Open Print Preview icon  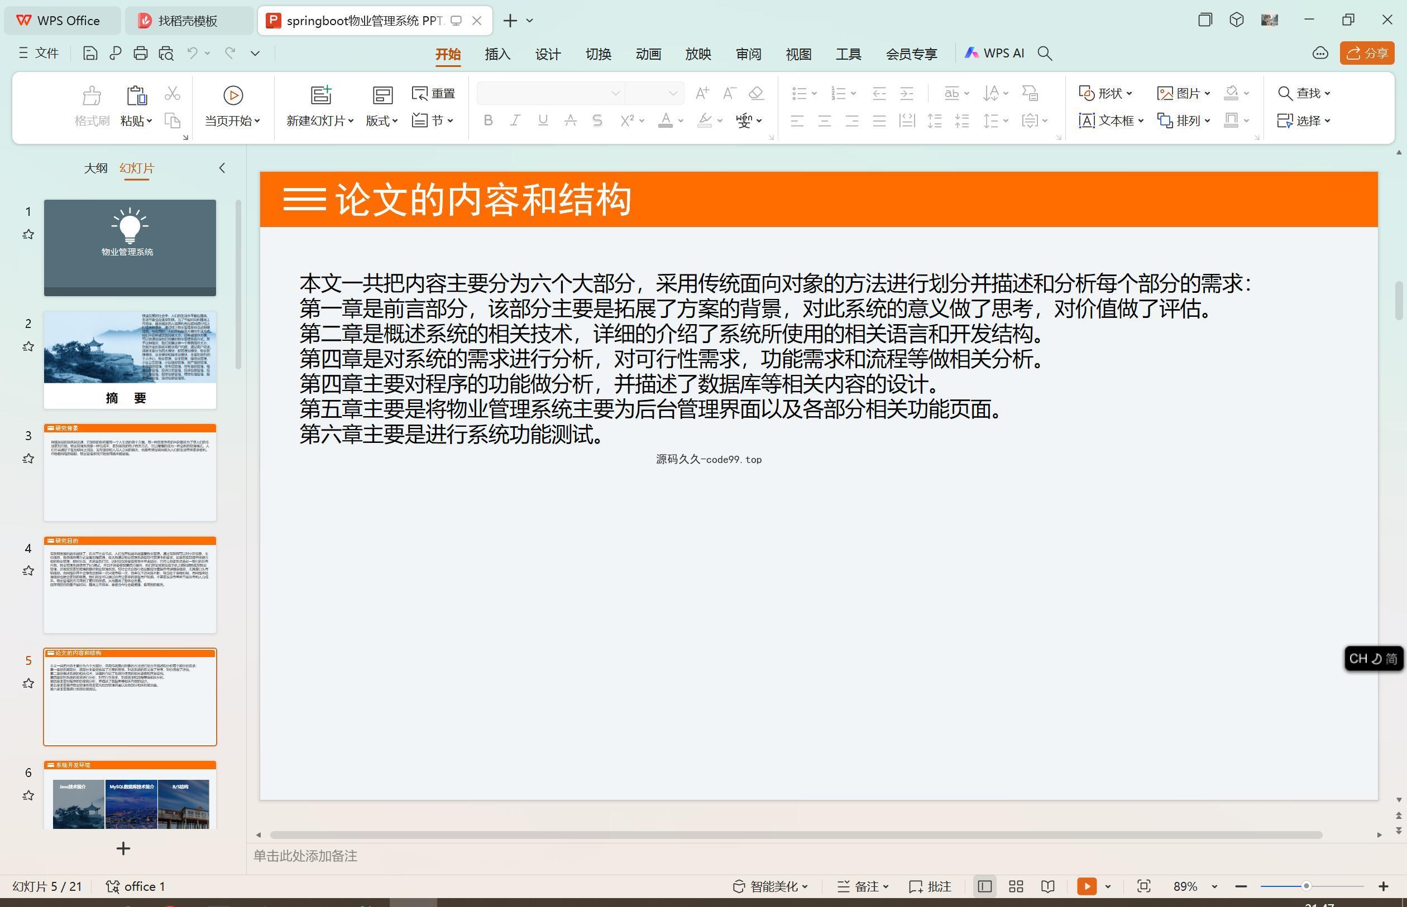(x=166, y=54)
